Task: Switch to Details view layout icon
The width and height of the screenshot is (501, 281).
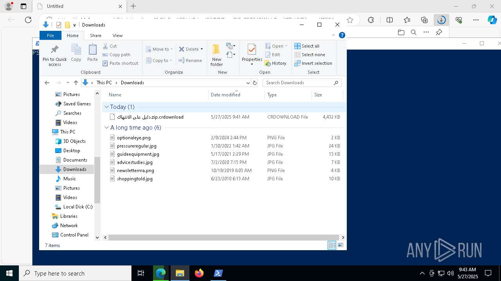Action: click(332, 245)
